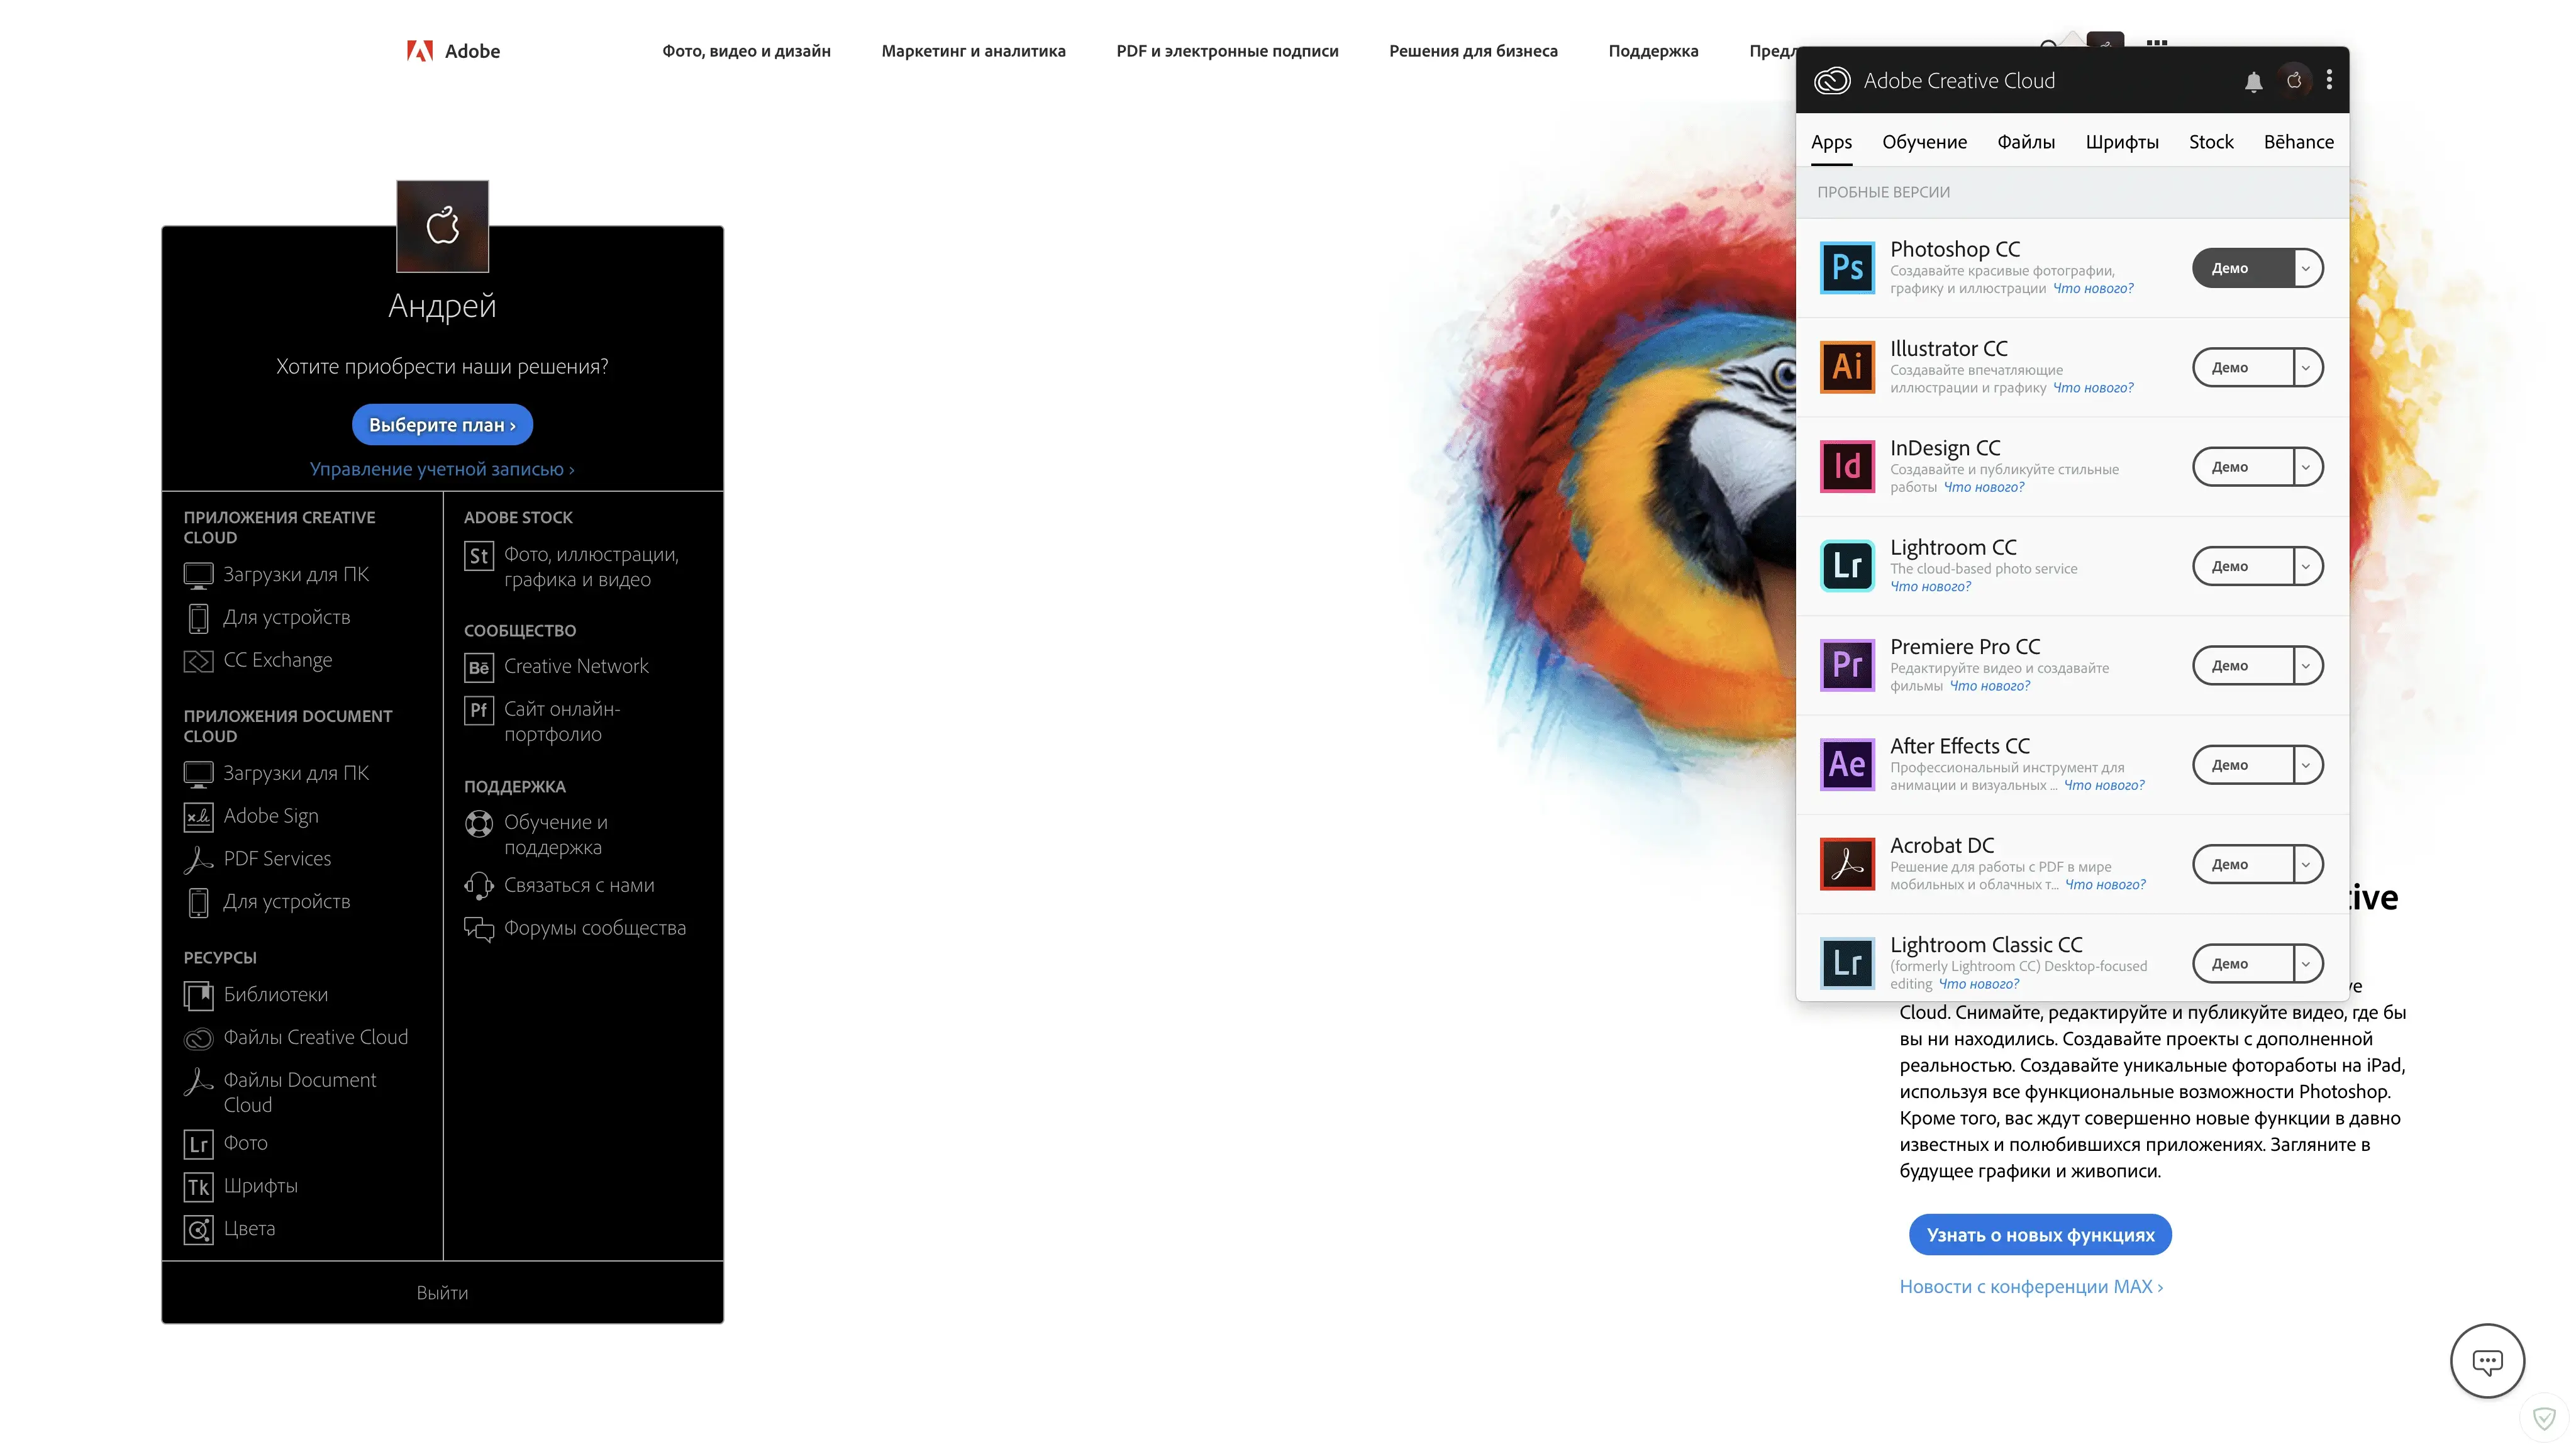Click the CC Exchange icon

pos(198,661)
